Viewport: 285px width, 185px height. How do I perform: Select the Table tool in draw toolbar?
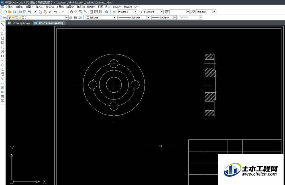[x=3, y=97]
